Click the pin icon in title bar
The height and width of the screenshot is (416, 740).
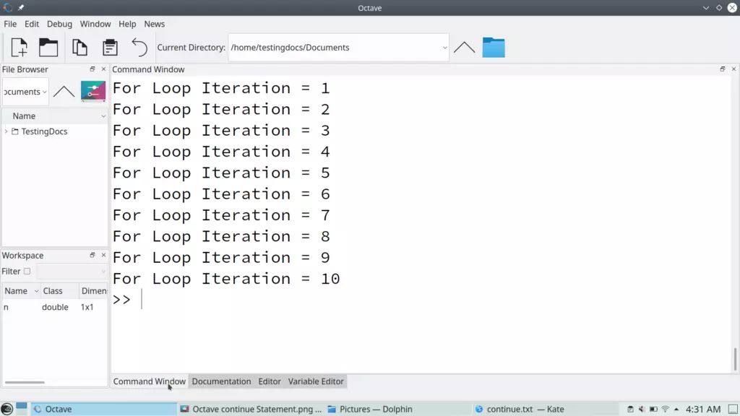(21, 7)
